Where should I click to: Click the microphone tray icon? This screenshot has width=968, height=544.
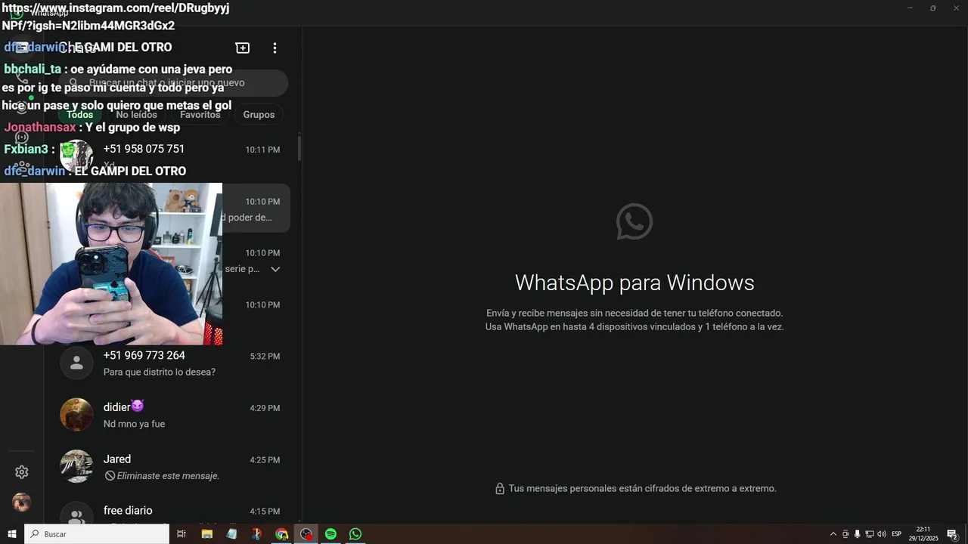tap(857, 534)
